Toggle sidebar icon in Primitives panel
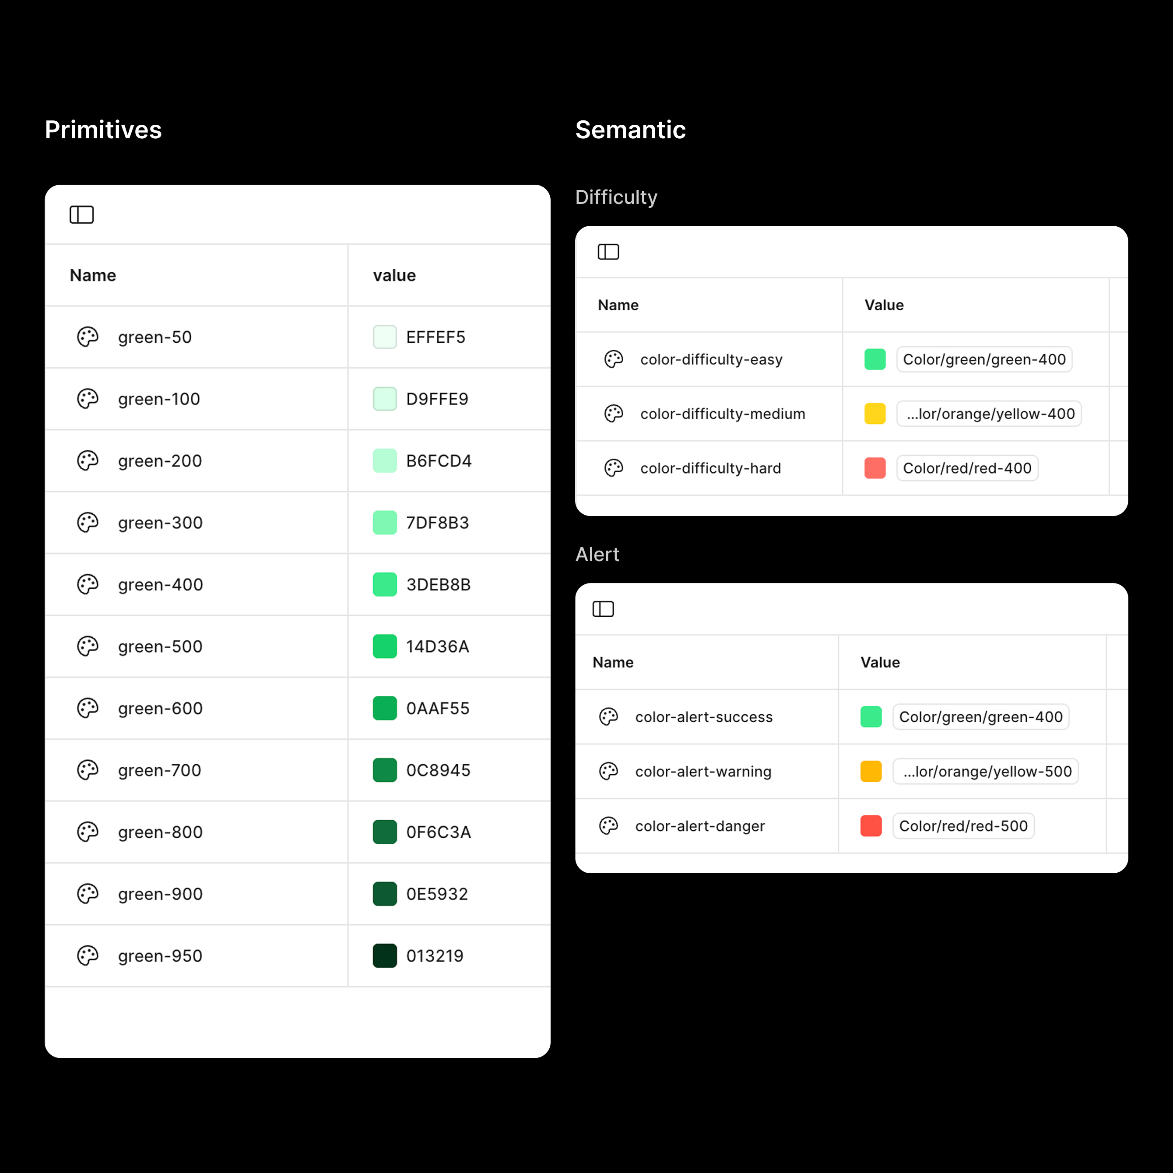The width and height of the screenshot is (1173, 1173). [x=81, y=215]
